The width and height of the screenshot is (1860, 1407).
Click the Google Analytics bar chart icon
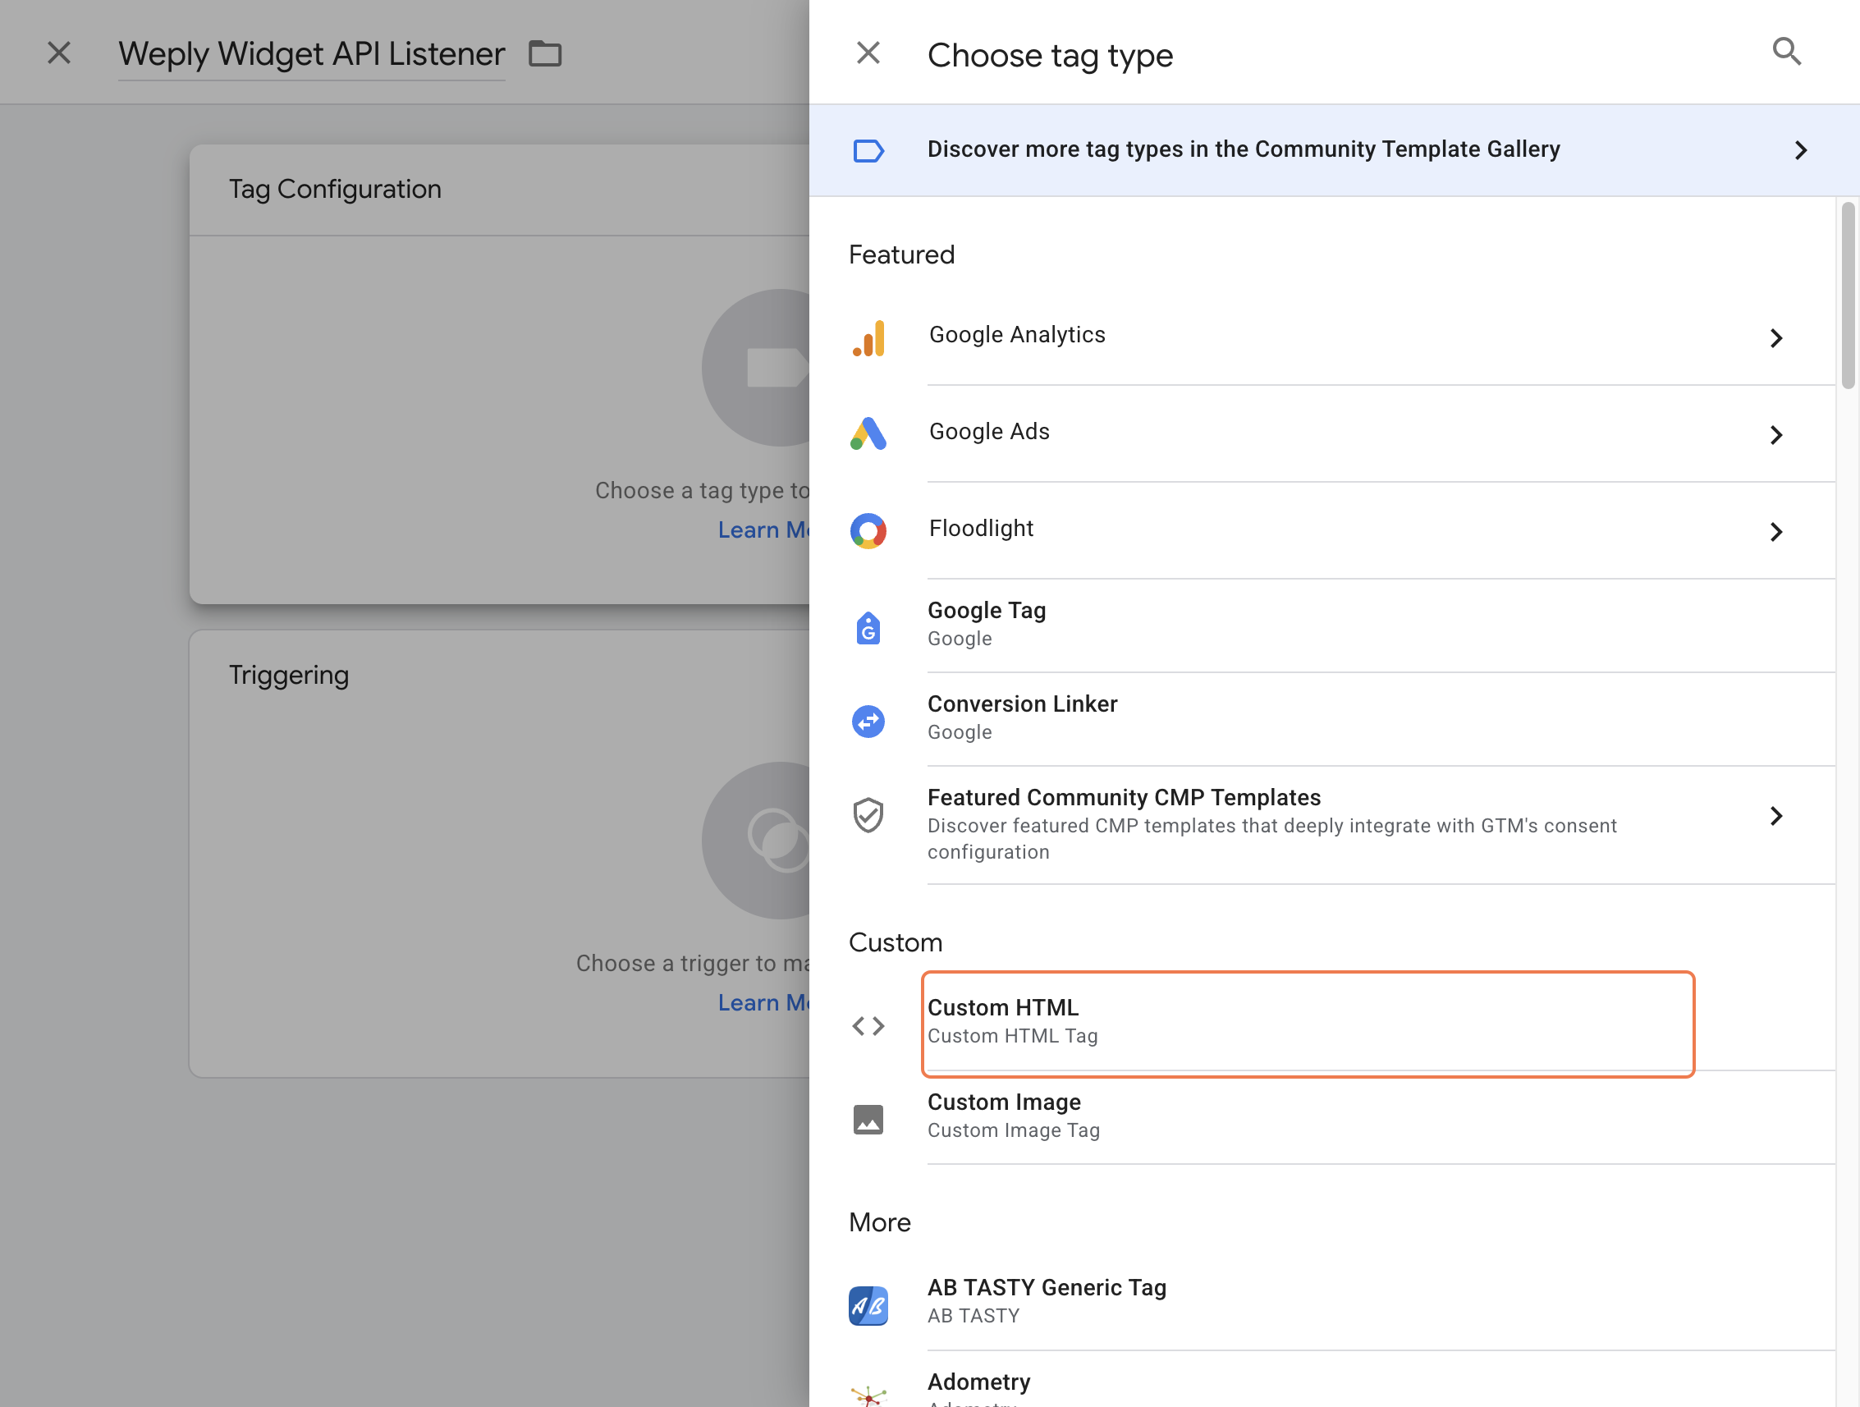[868, 337]
